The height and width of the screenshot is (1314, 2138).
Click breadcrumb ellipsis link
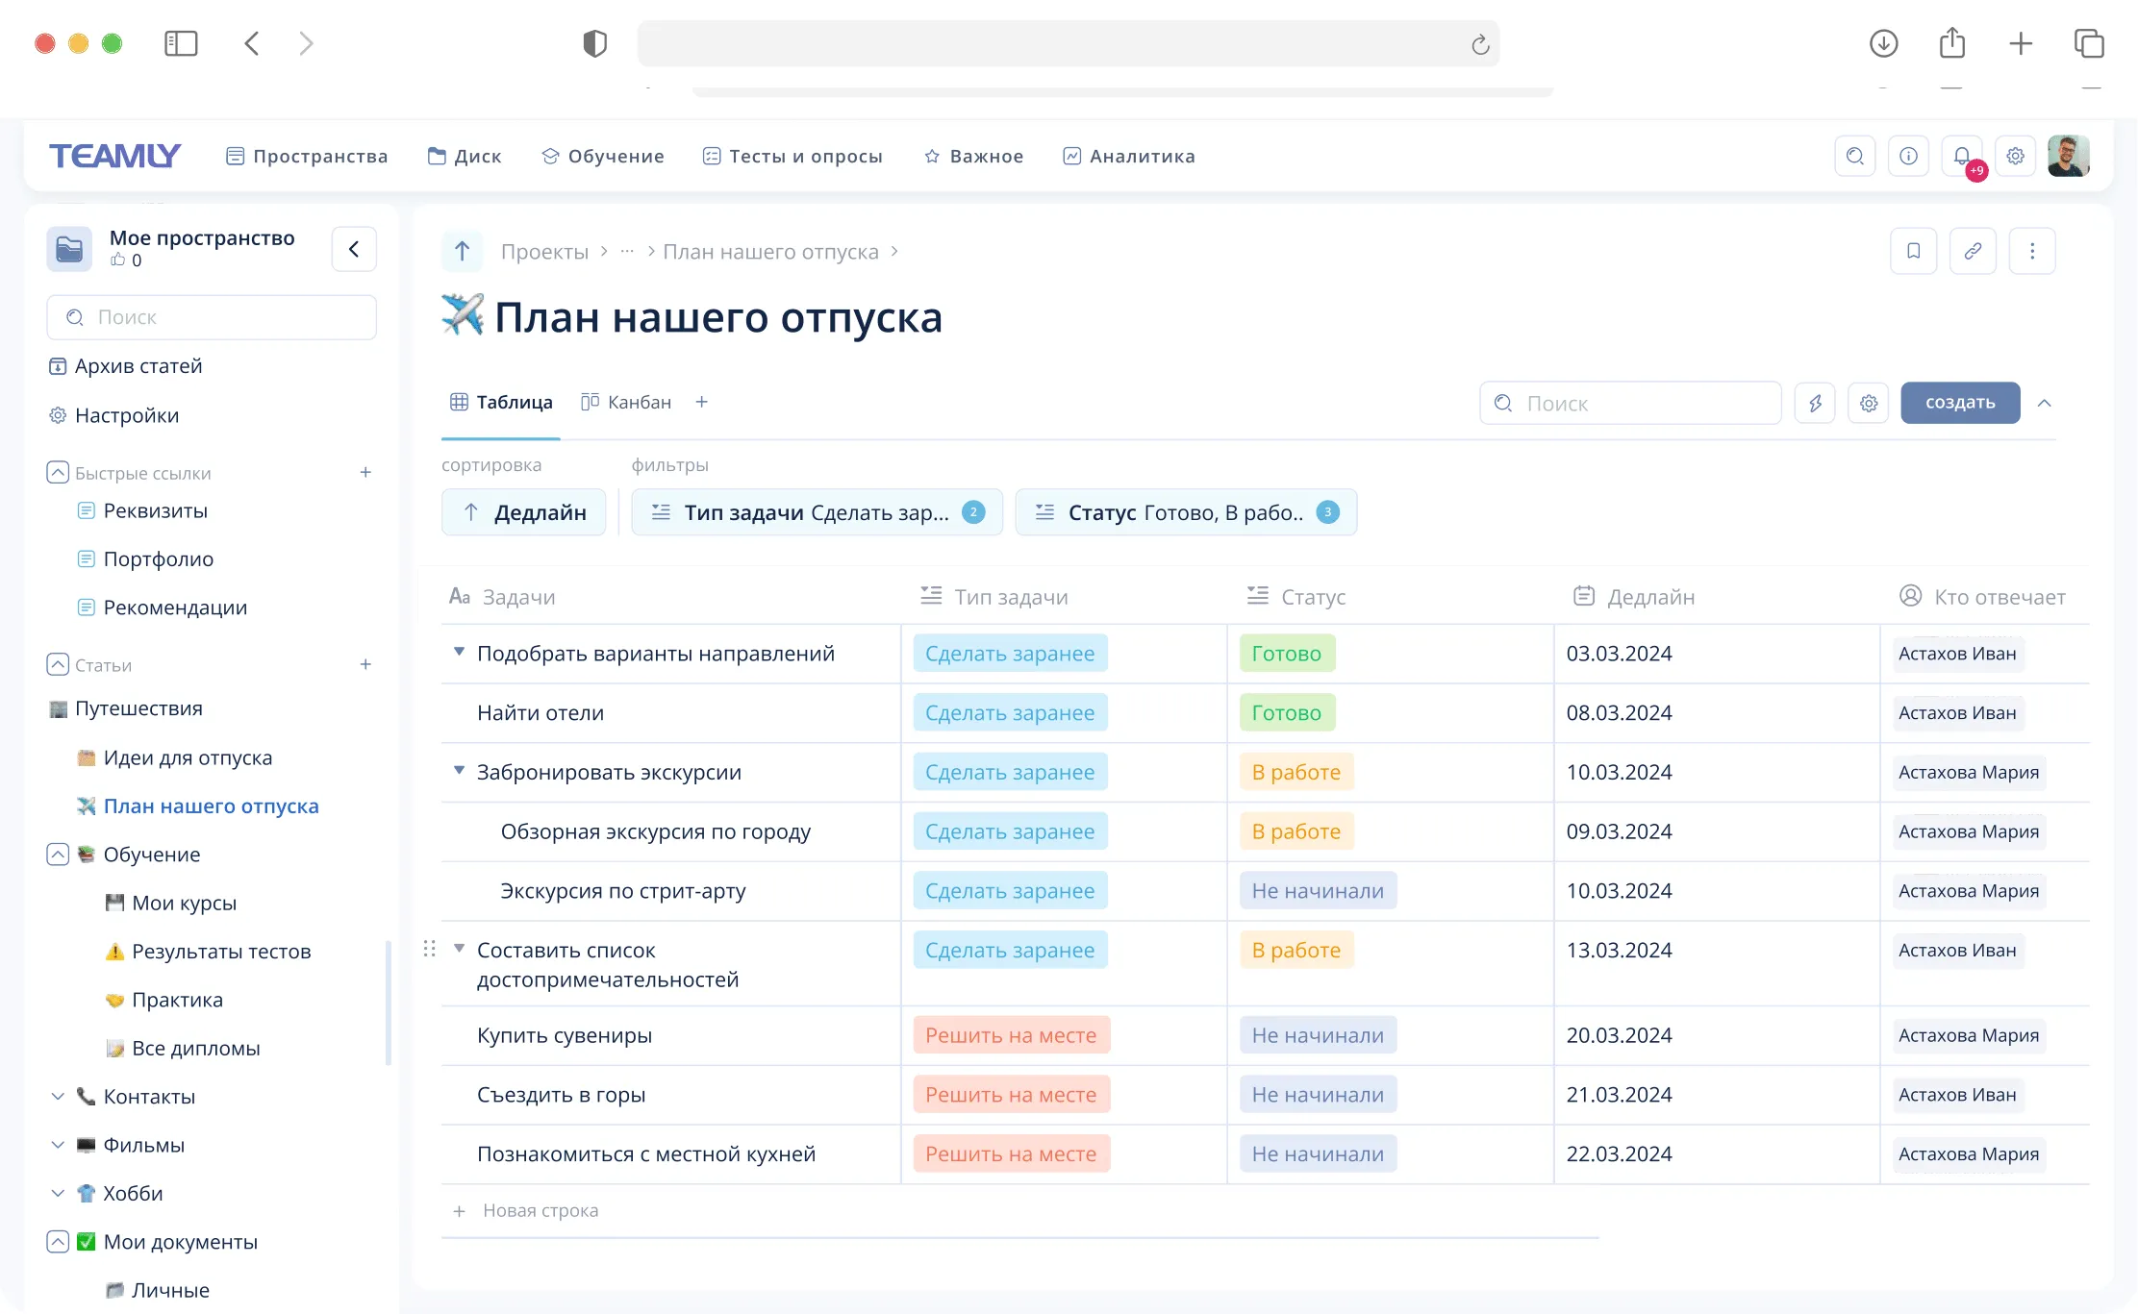click(627, 252)
